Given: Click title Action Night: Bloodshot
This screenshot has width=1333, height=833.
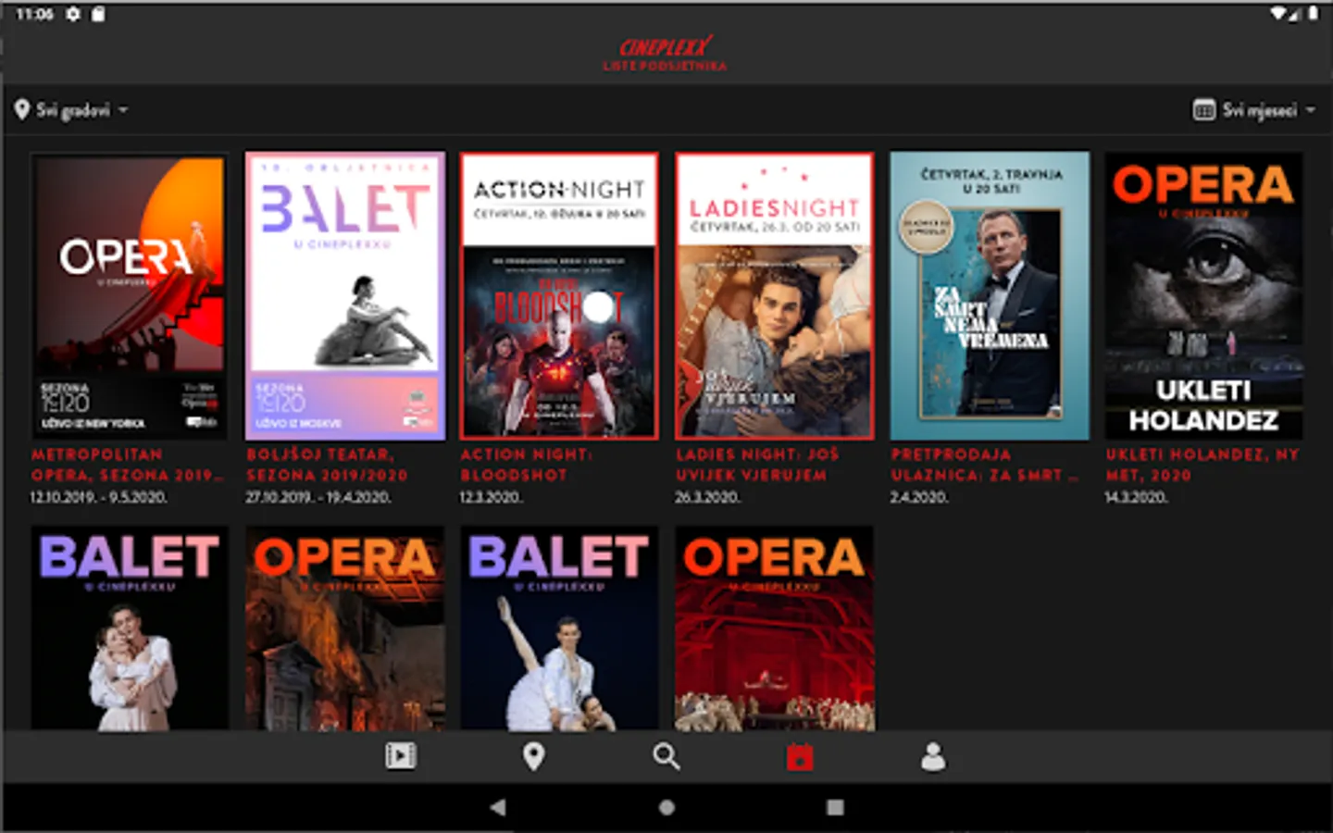Looking at the screenshot, I should coord(526,465).
